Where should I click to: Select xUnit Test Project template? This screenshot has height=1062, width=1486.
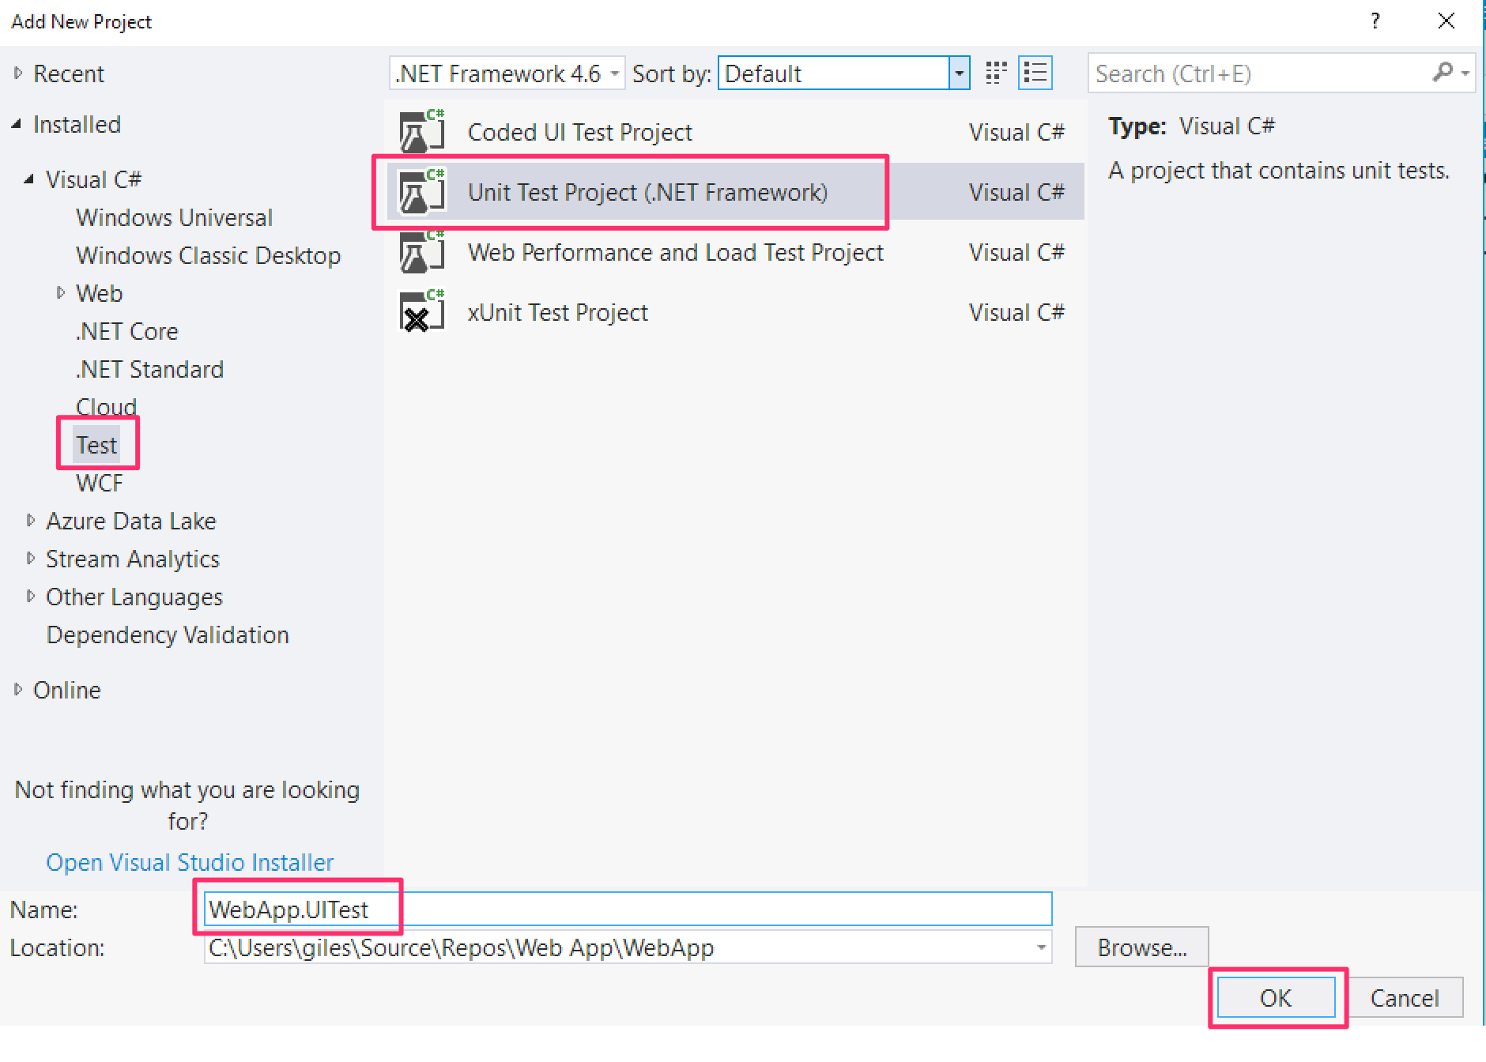pos(735,312)
